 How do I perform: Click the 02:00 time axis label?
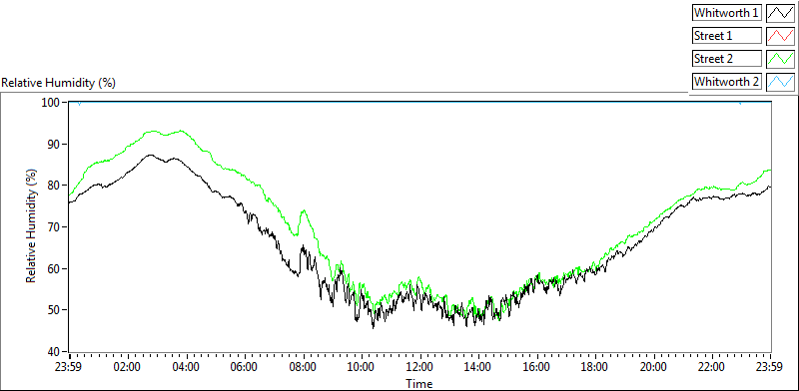(x=128, y=367)
